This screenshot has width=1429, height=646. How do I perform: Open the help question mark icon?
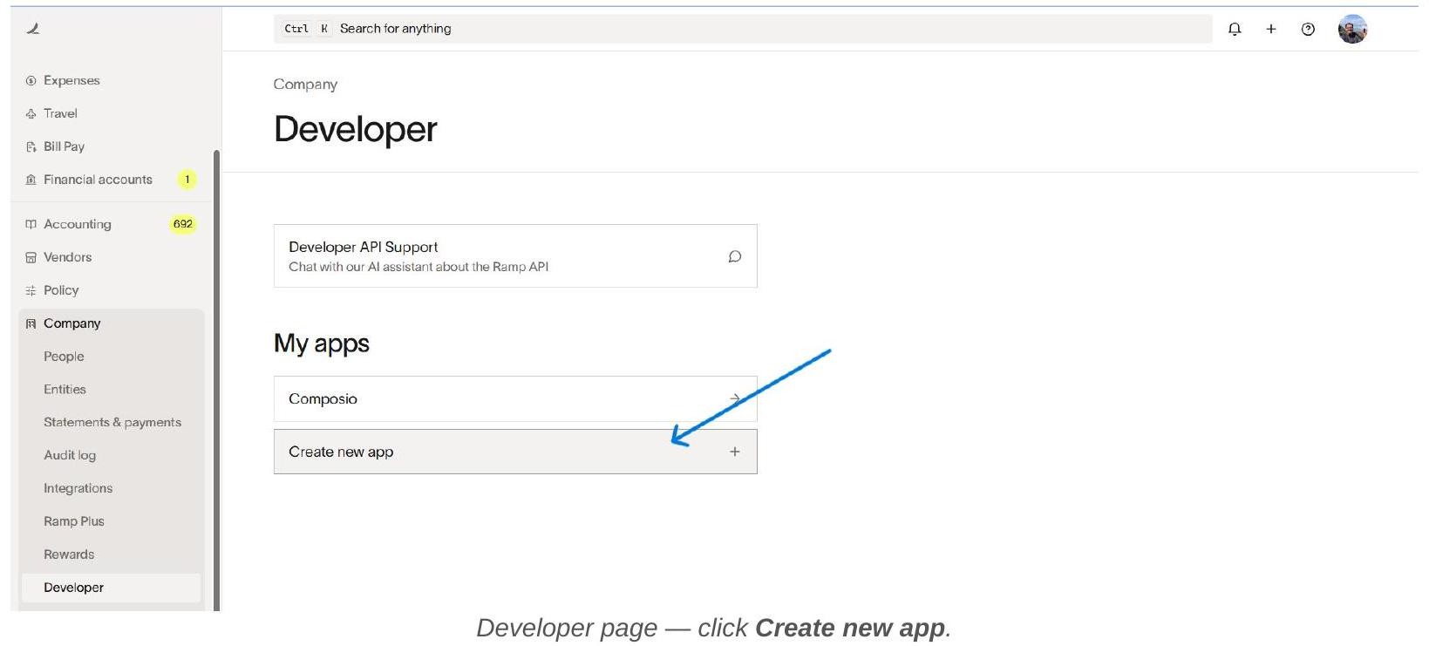click(1308, 29)
